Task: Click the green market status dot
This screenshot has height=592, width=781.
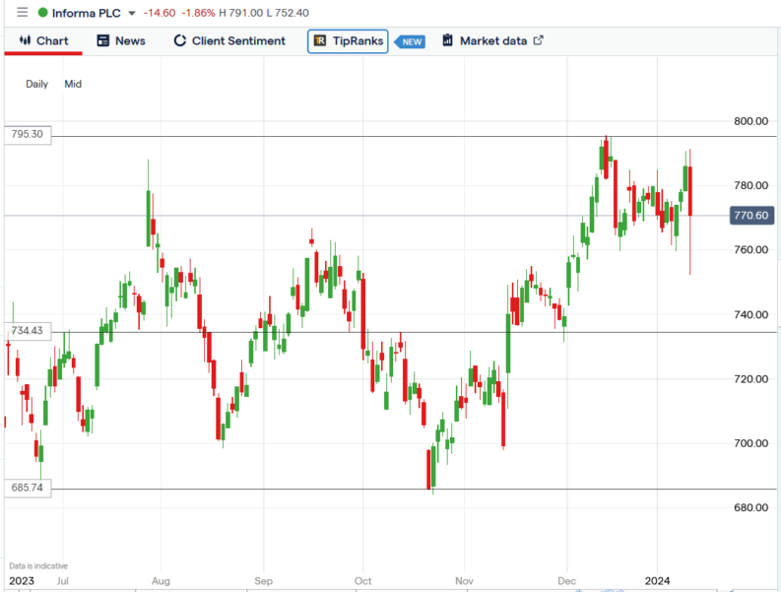Action: (43, 13)
